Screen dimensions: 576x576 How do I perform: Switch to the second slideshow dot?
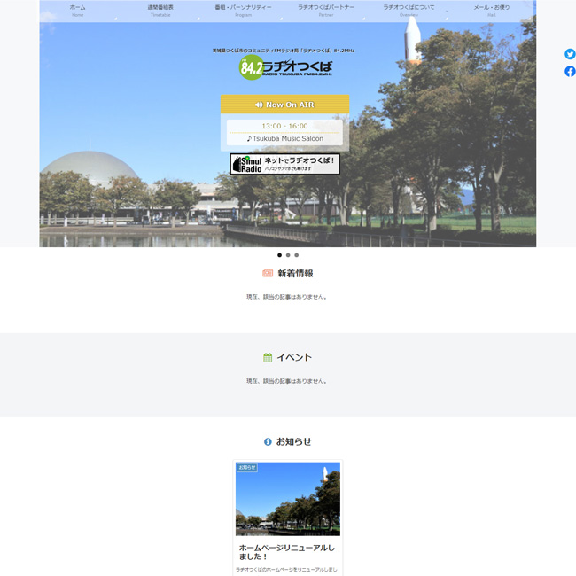point(288,255)
